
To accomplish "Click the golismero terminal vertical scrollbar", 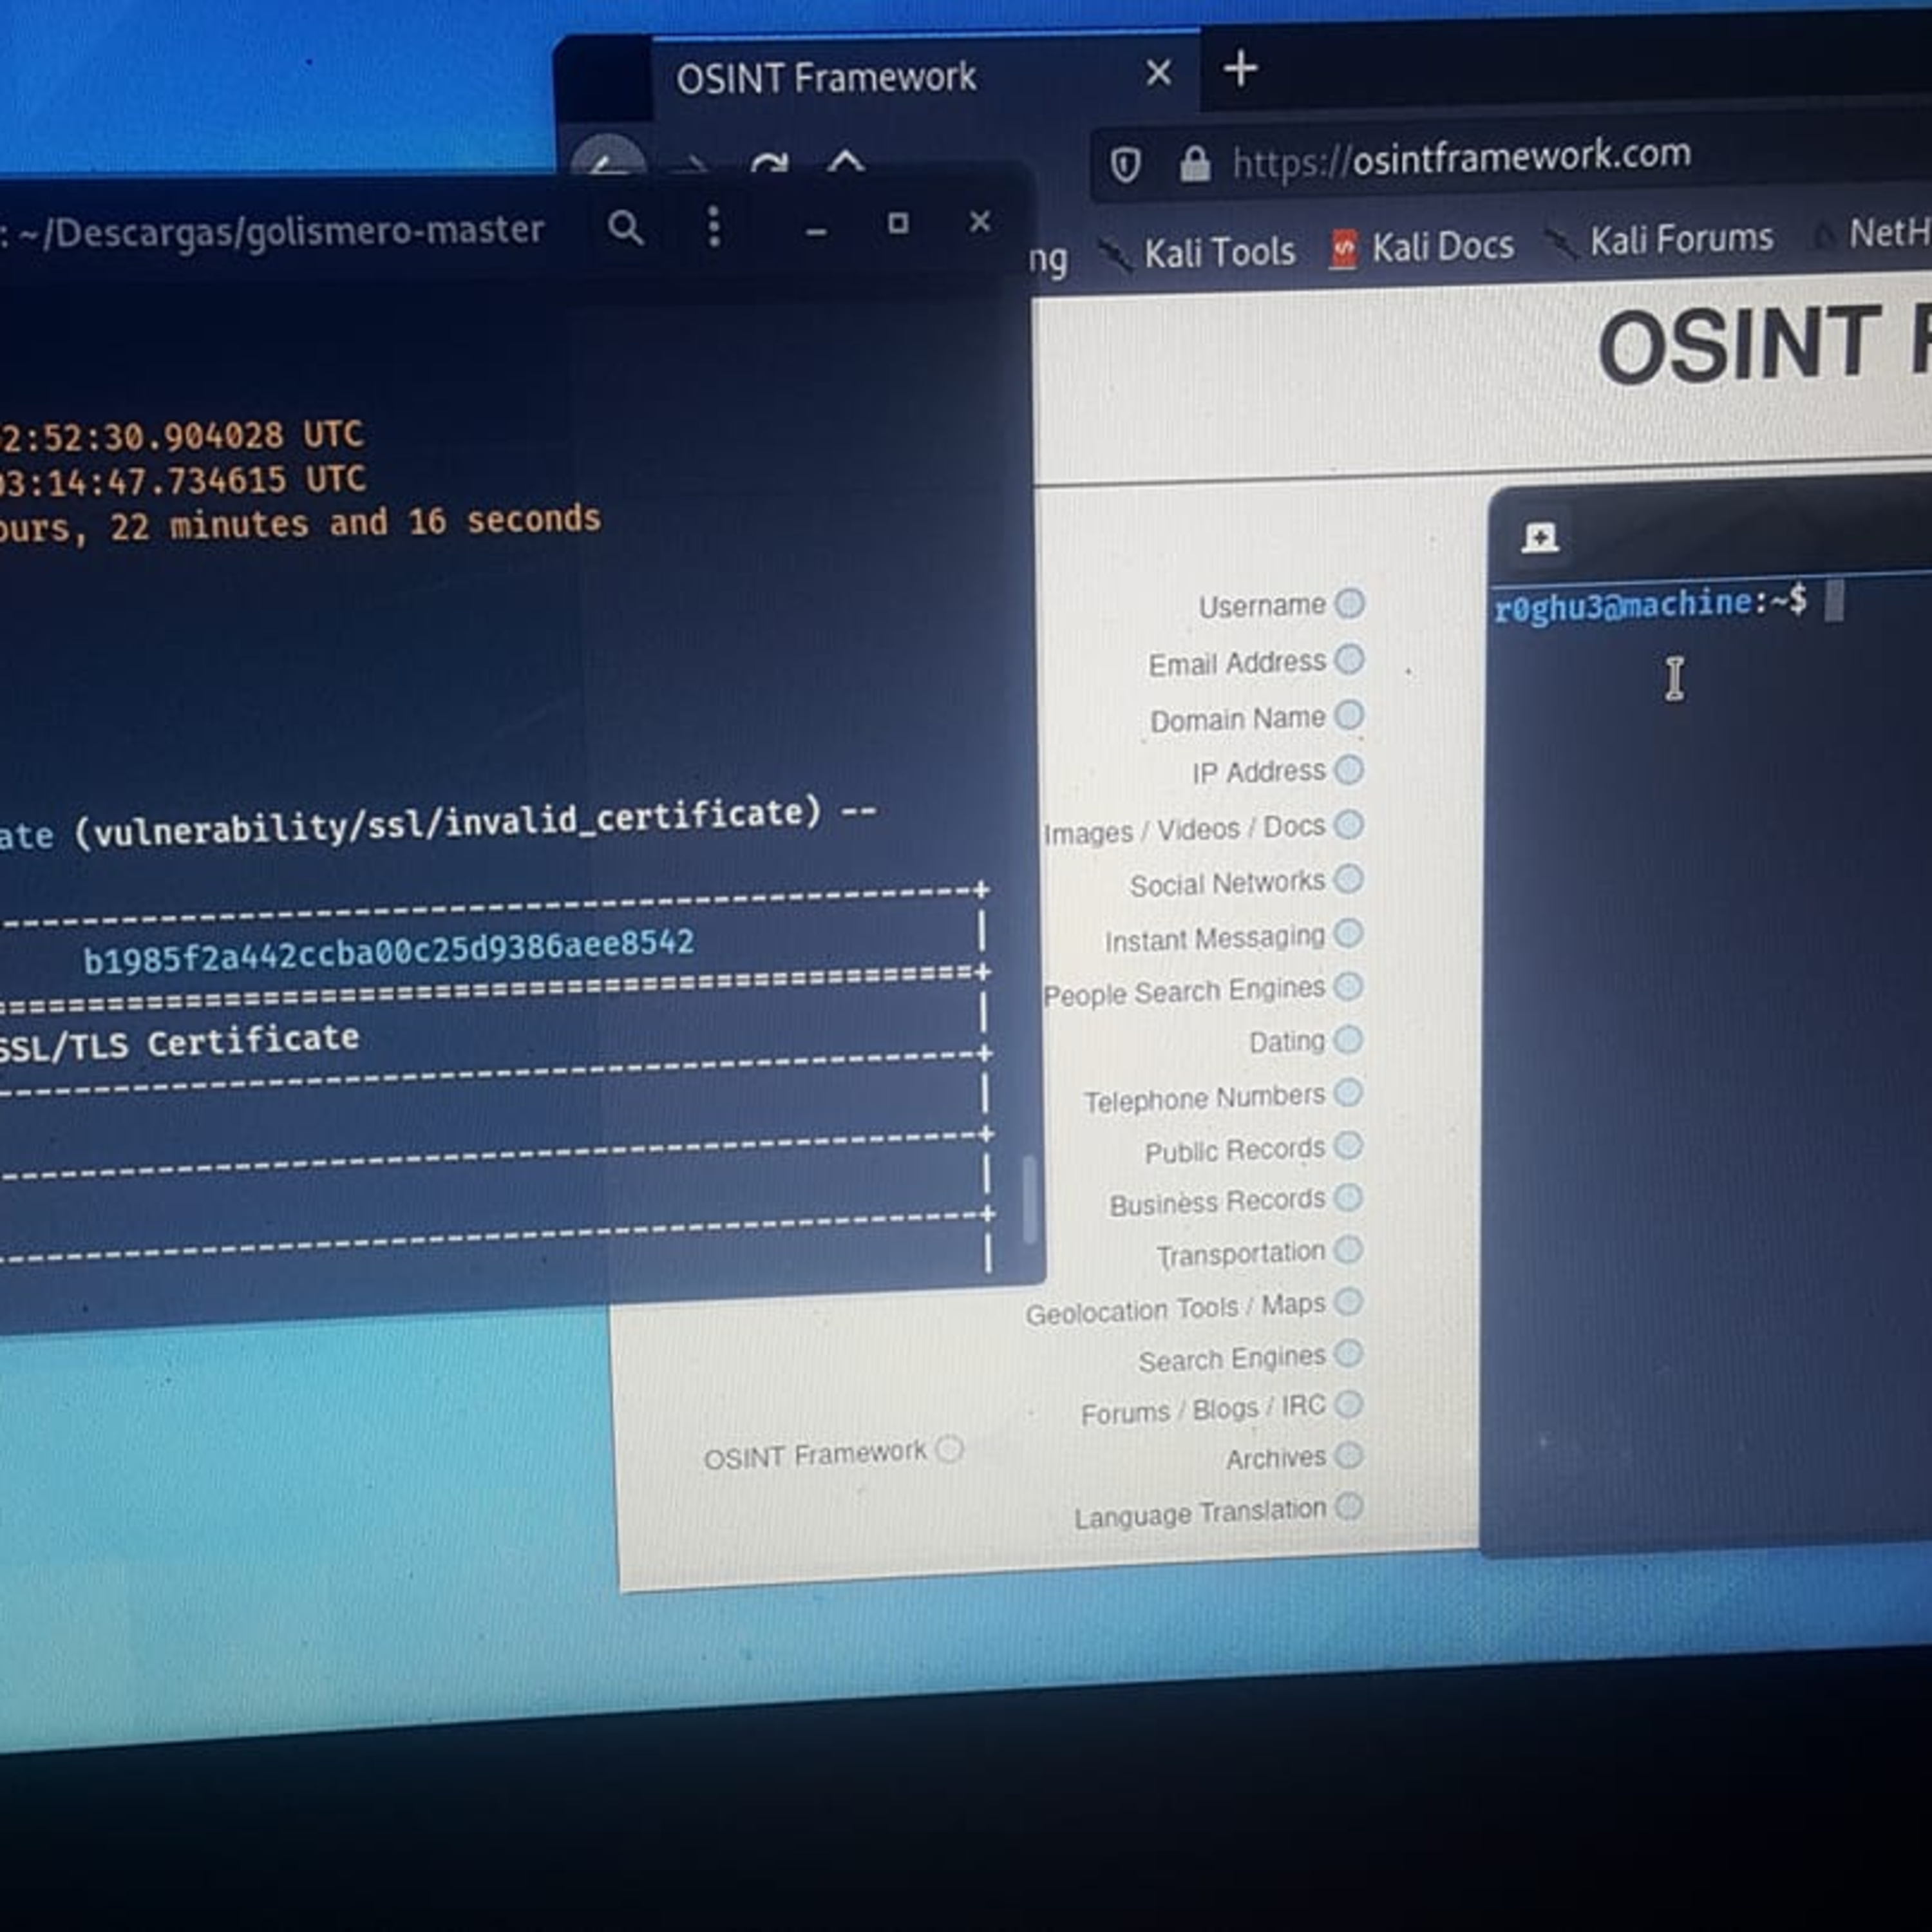I will (1029, 1199).
